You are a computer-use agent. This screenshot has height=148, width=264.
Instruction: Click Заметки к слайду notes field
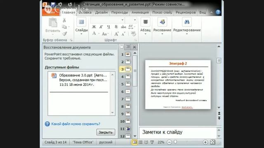178,132
